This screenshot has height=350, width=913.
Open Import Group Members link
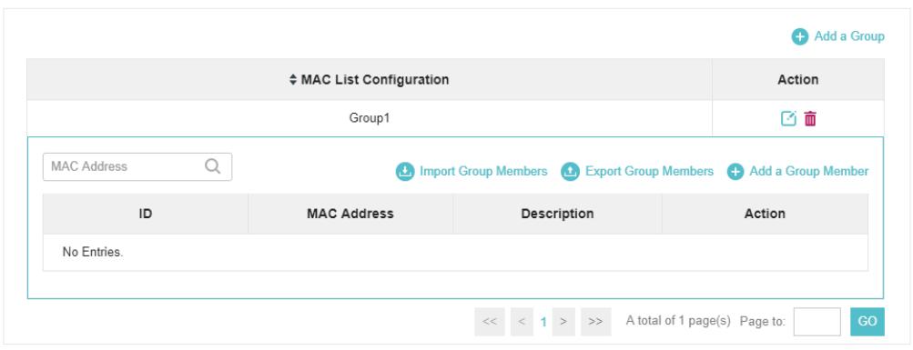pyautogui.click(x=483, y=172)
